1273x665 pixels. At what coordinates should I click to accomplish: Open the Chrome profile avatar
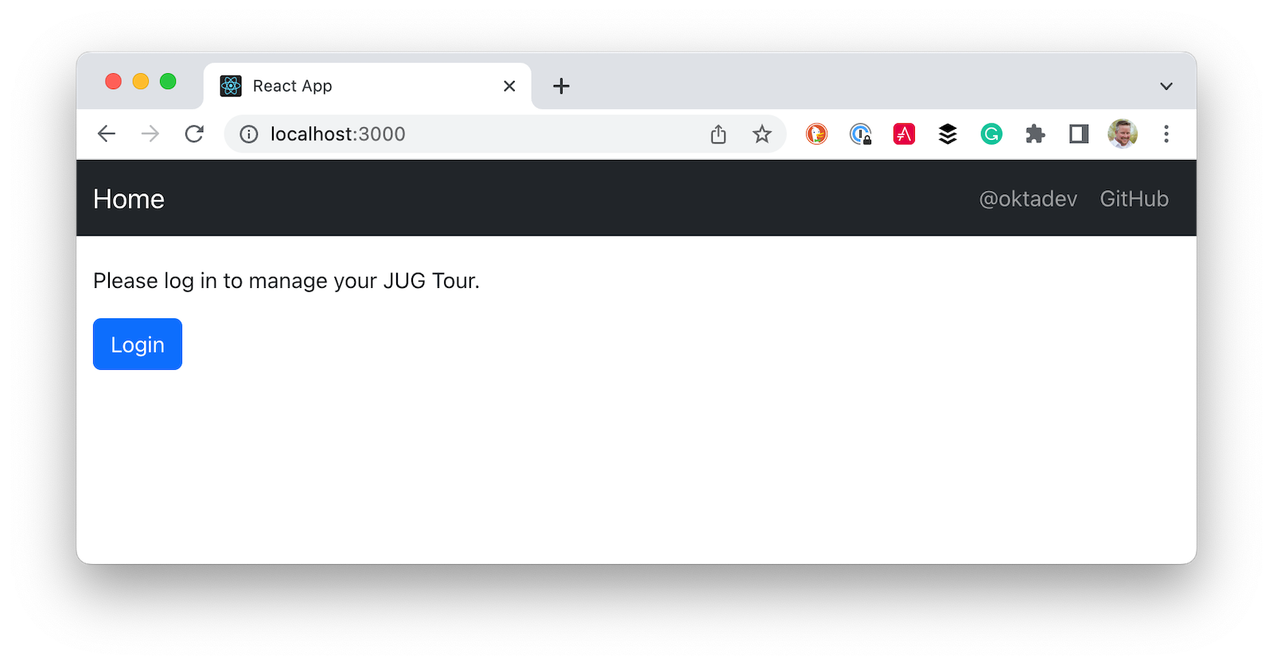point(1123,134)
